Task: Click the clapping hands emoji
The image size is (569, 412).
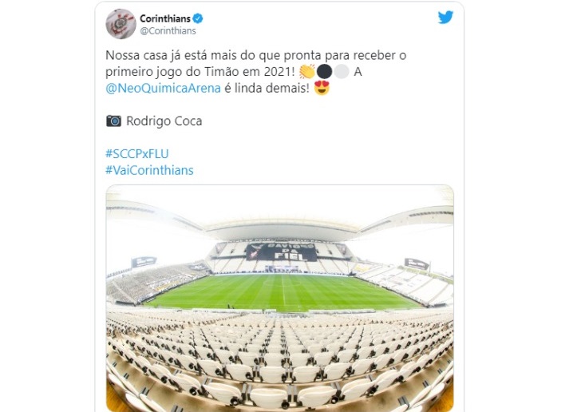Action: click(307, 72)
